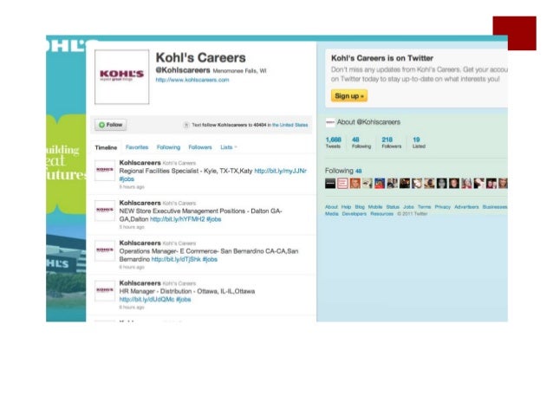Click the green plus Follow button
Image resolution: width=553 pixels, height=415 pixels.
110,125
